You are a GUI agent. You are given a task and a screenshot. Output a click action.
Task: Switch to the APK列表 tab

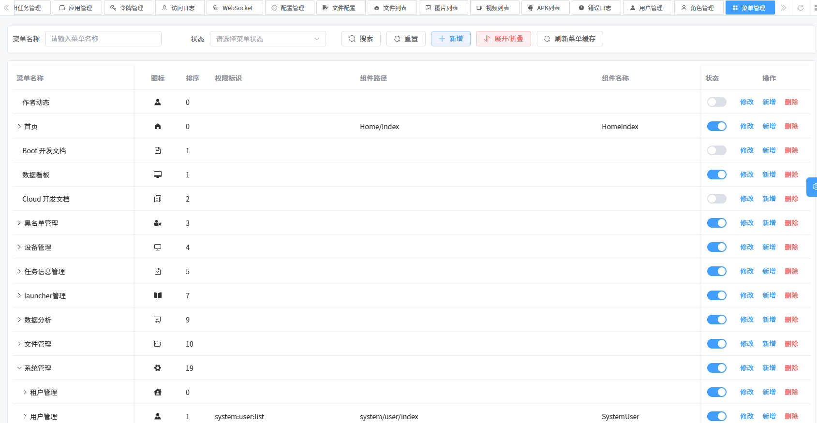tap(545, 8)
